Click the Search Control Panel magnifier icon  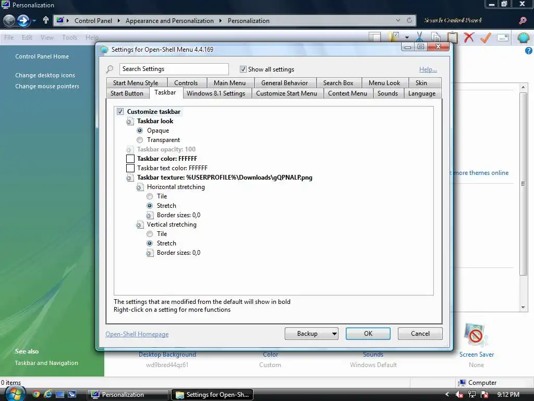point(523,20)
